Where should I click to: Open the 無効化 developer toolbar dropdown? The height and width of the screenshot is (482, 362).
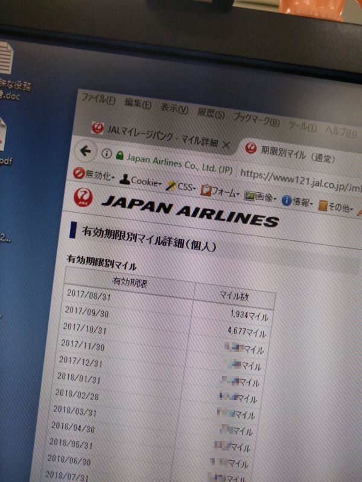tap(94, 174)
